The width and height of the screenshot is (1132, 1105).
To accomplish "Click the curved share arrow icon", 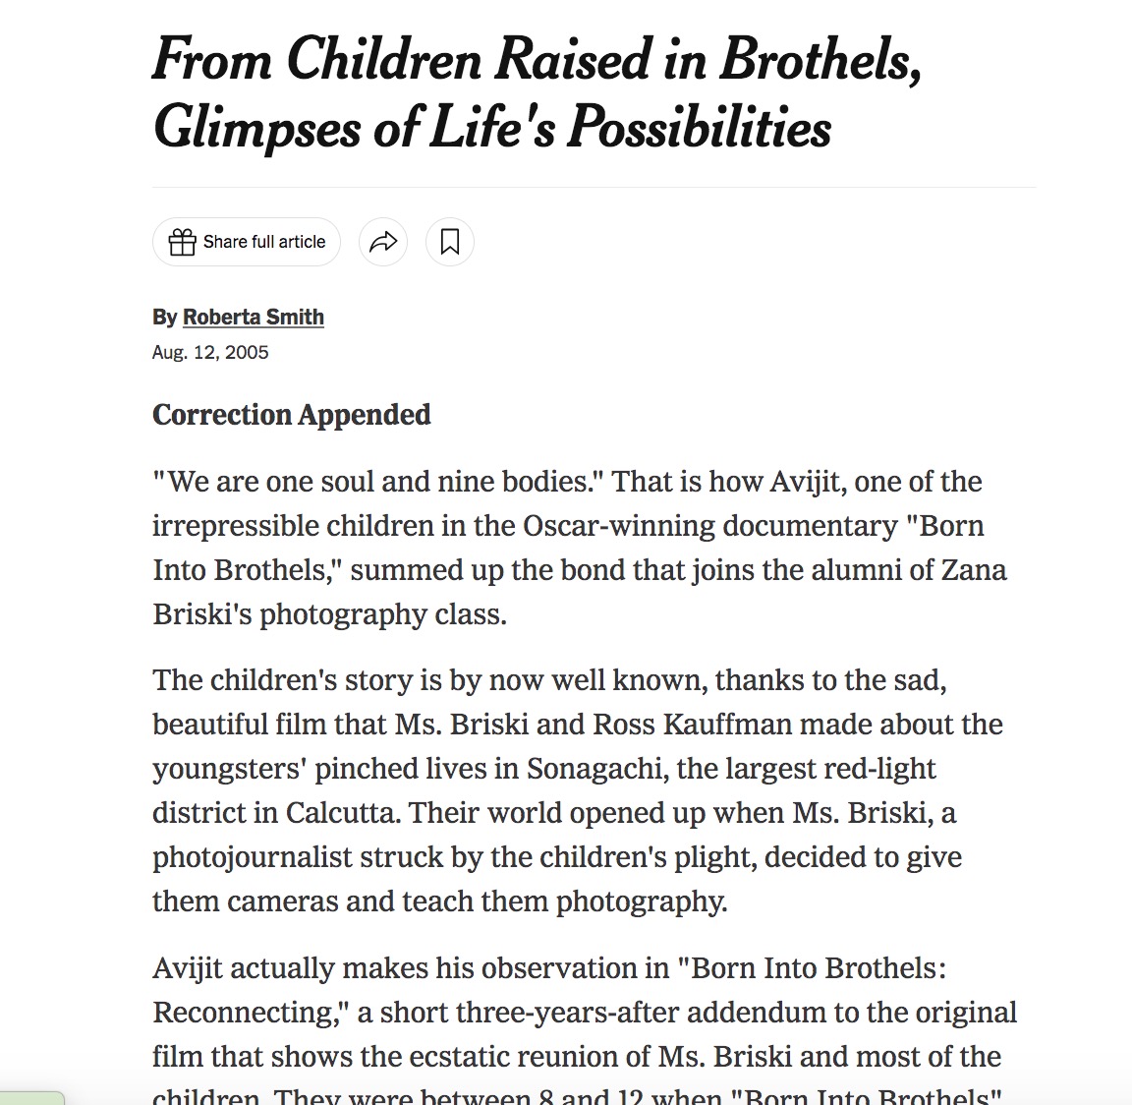I will tap(383, 242).
